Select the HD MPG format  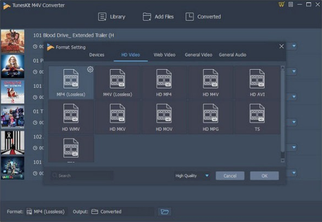tap(211, 117)
